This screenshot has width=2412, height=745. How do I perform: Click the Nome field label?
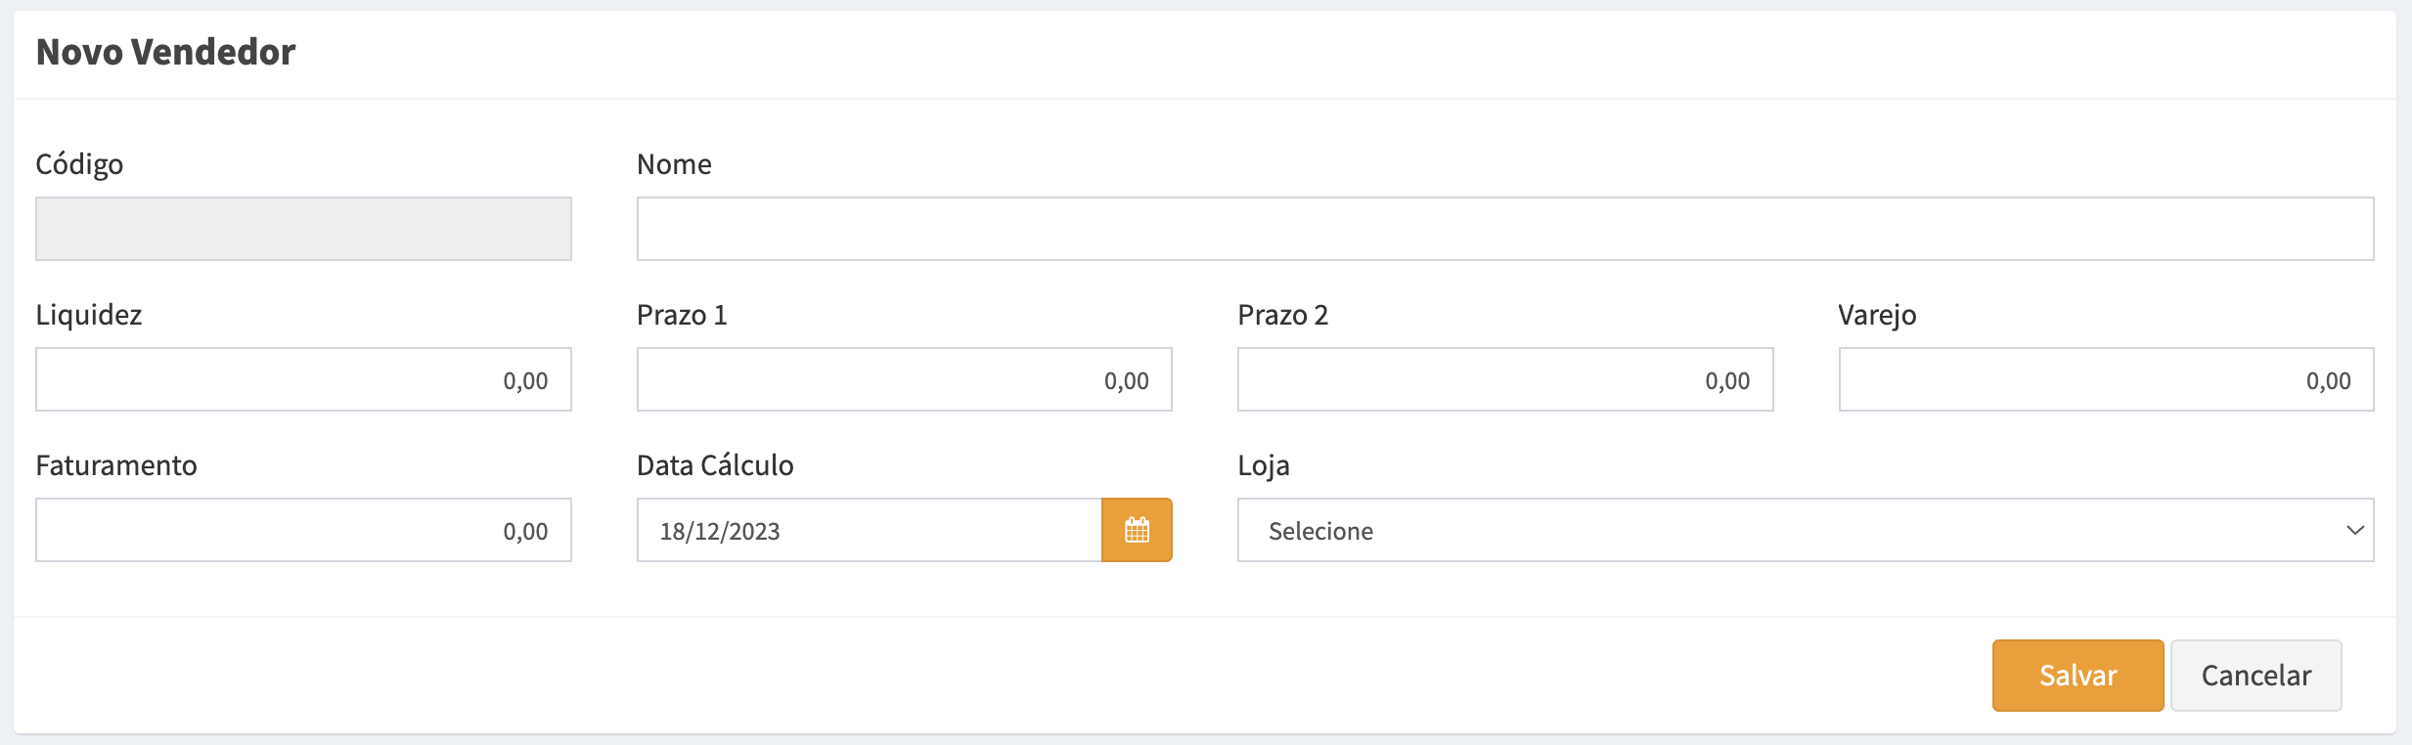coord(674,164)
